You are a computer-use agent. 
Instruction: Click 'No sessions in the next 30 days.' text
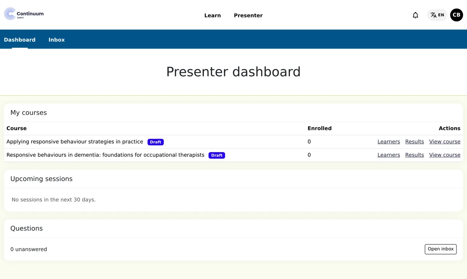(54, 200)
